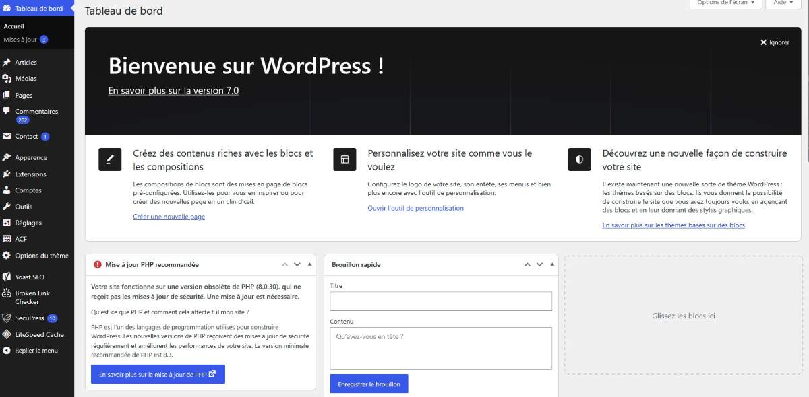Follow Créer une nouvelle page link
The width and height of the screenshot is (809, 397).
click(x=169, y=217)
